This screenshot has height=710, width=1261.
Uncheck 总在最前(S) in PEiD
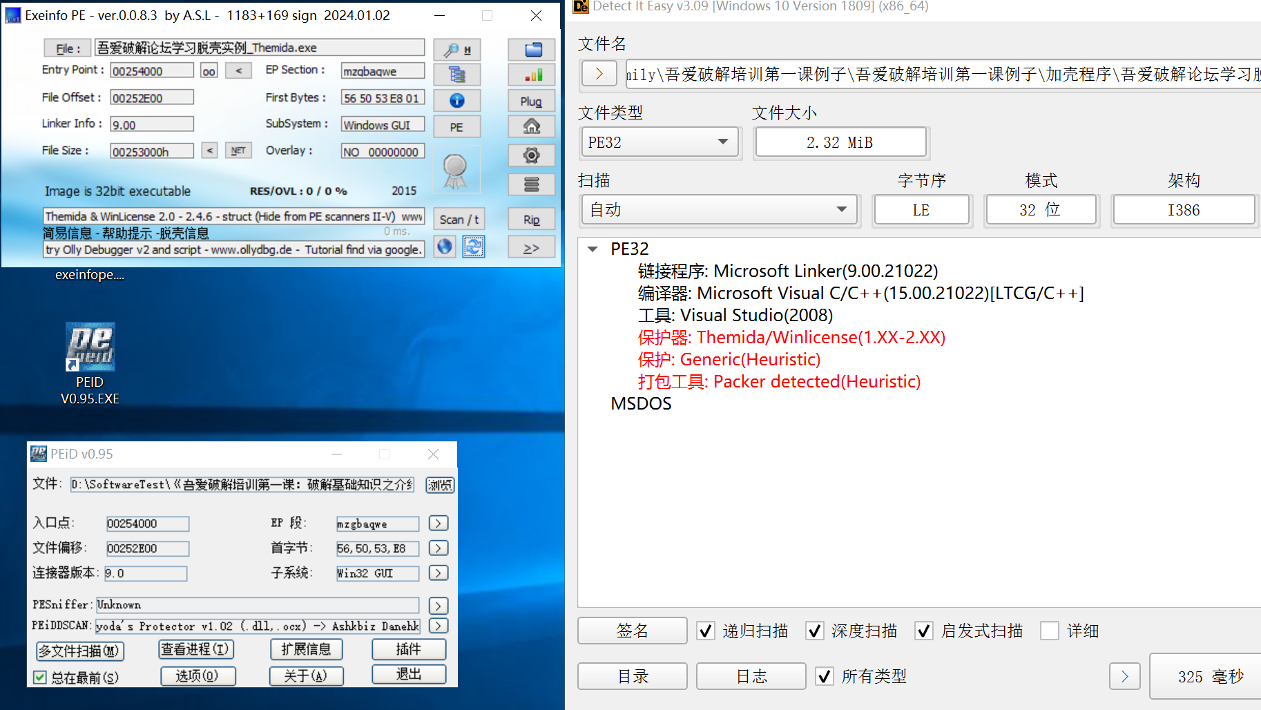40,677
